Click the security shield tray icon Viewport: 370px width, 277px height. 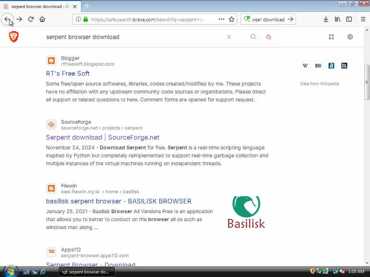click(x=313, y=271)
